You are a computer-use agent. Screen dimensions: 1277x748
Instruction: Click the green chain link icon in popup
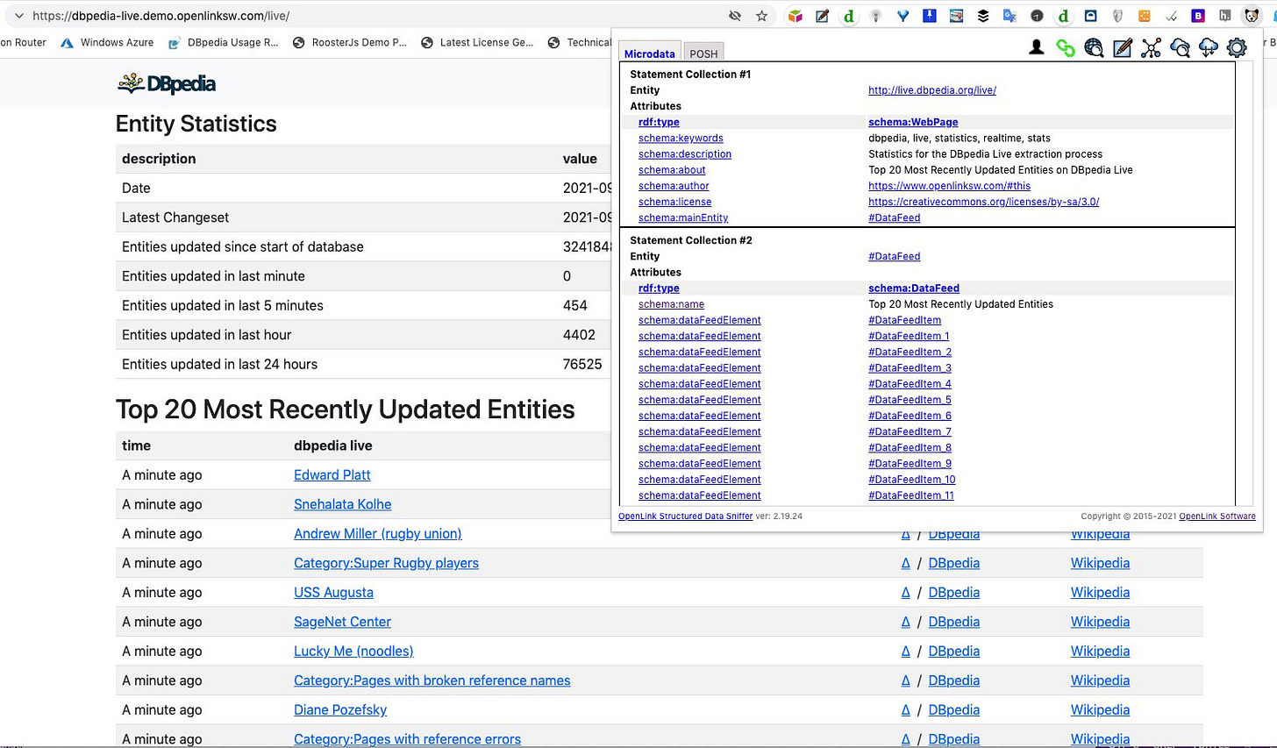[1066, 48]
